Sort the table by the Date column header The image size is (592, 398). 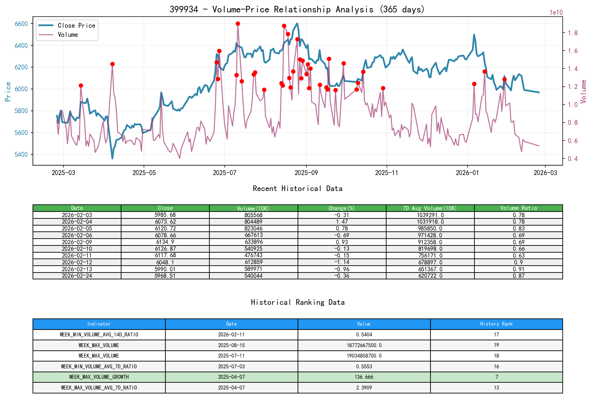point(77,208)
